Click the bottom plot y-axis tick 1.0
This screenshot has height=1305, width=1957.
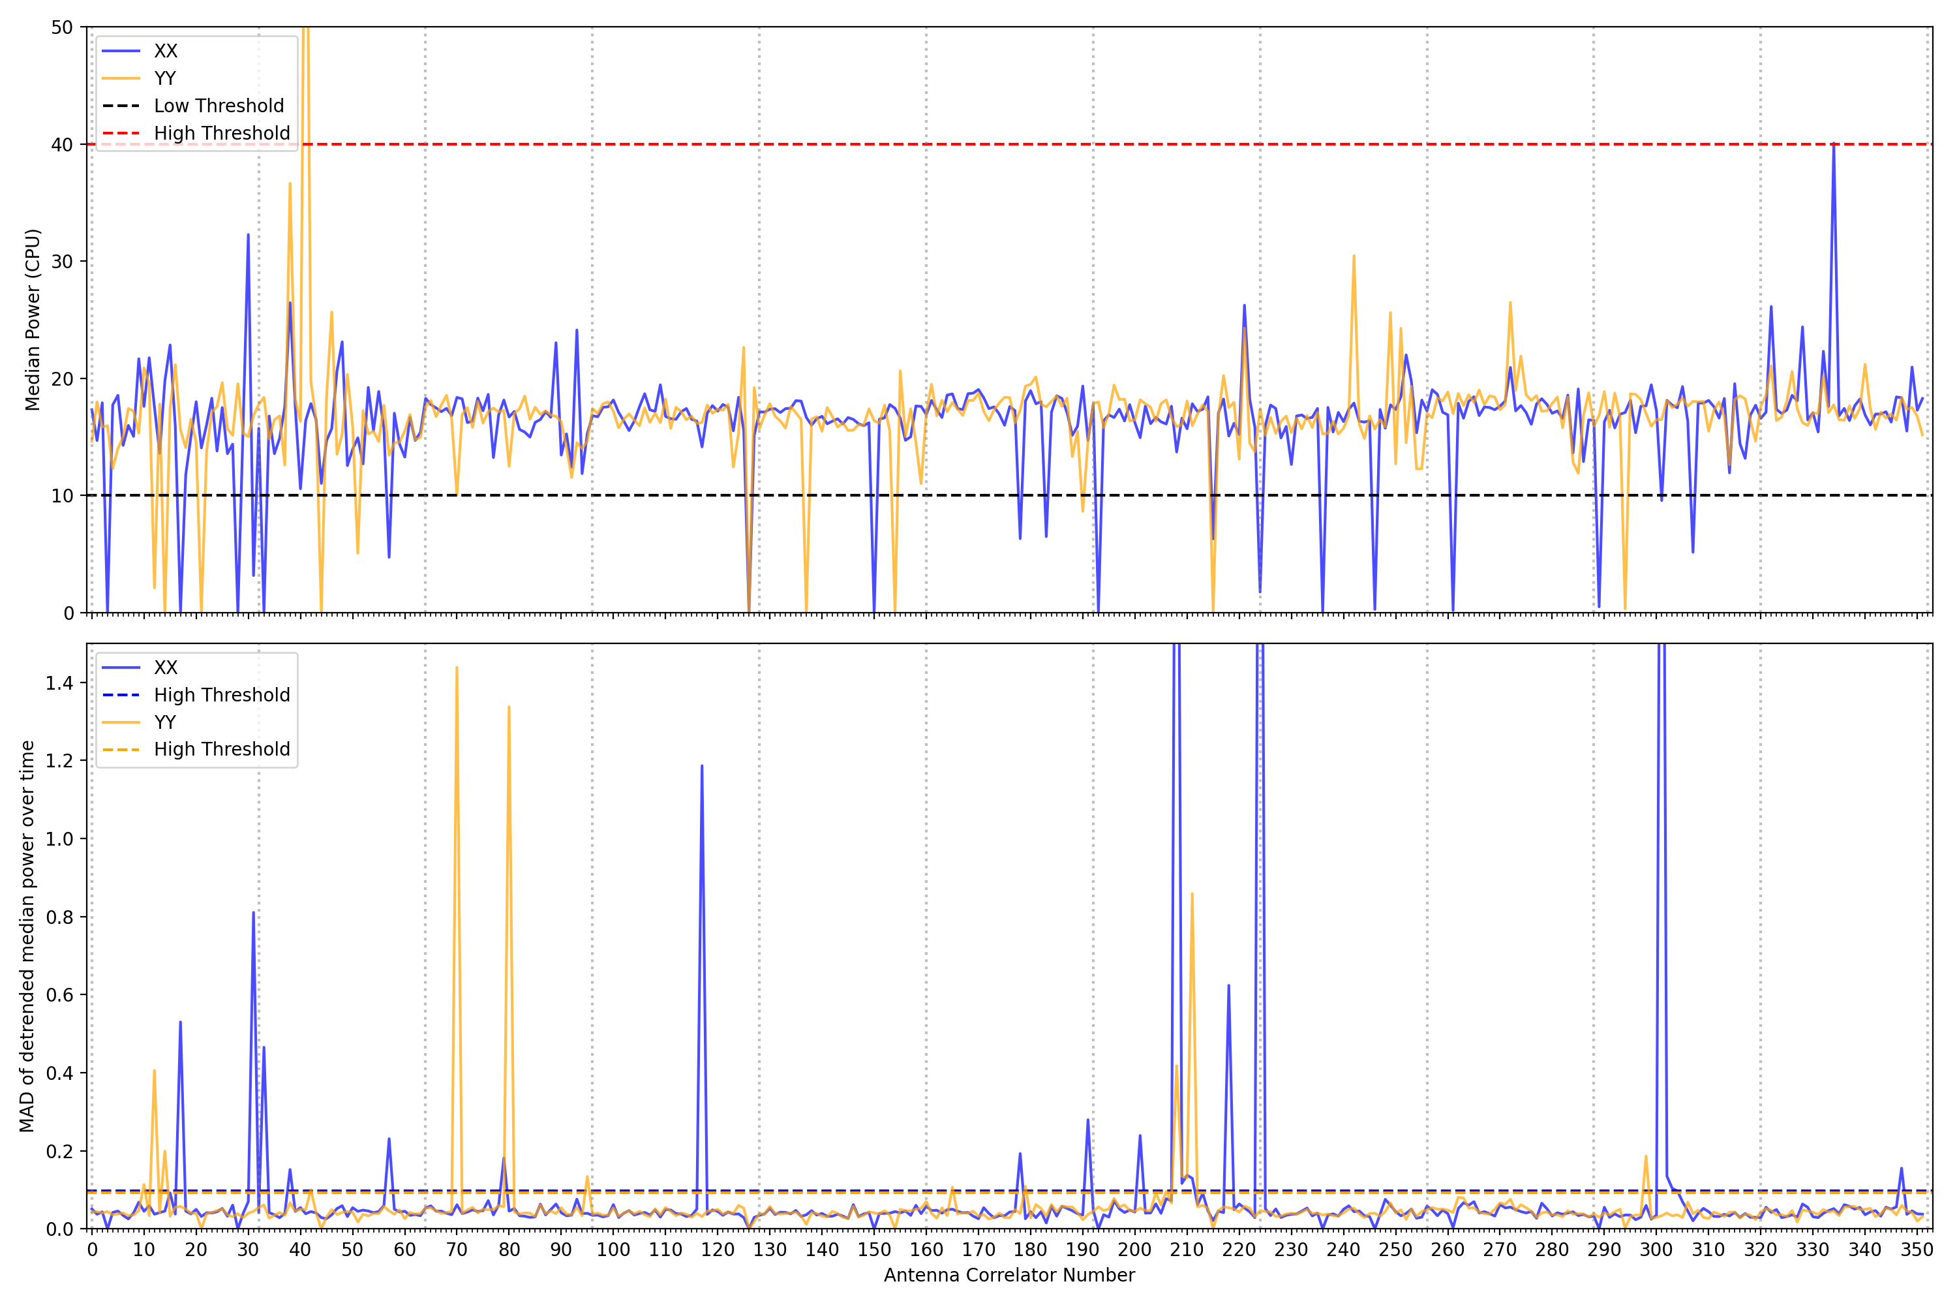59,839
